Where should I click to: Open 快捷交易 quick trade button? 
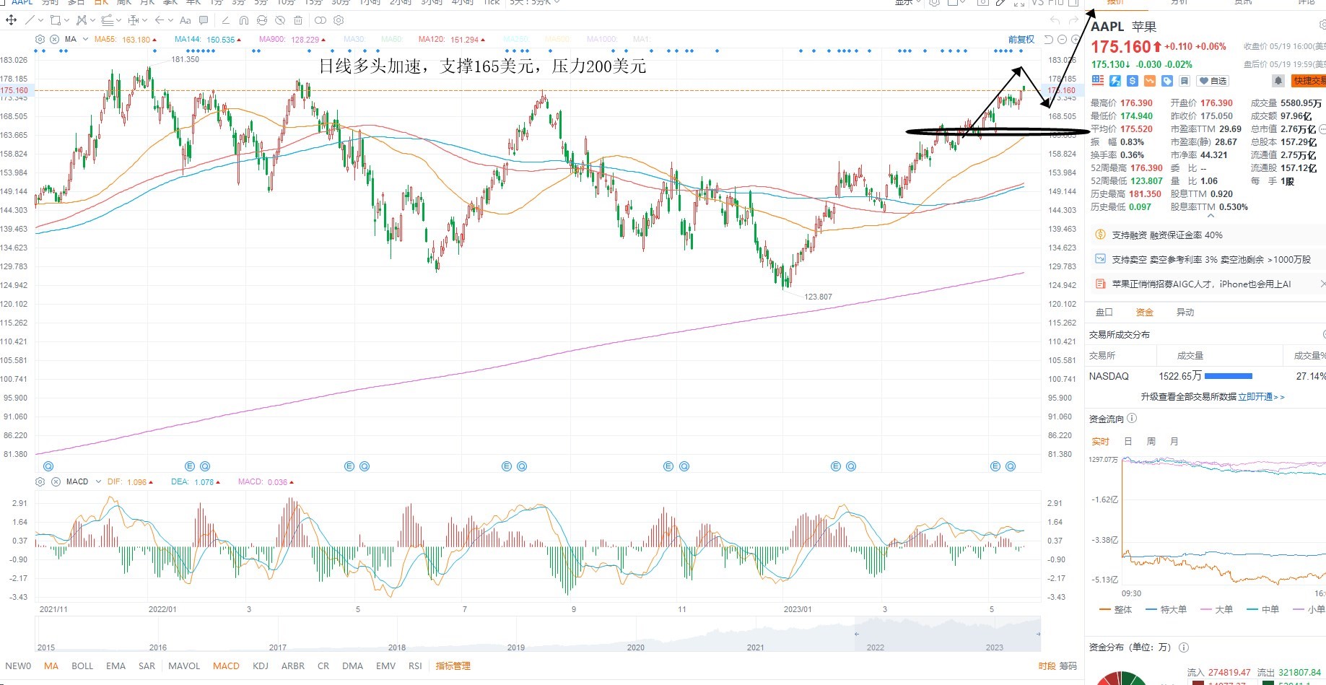coord(1309,81)
